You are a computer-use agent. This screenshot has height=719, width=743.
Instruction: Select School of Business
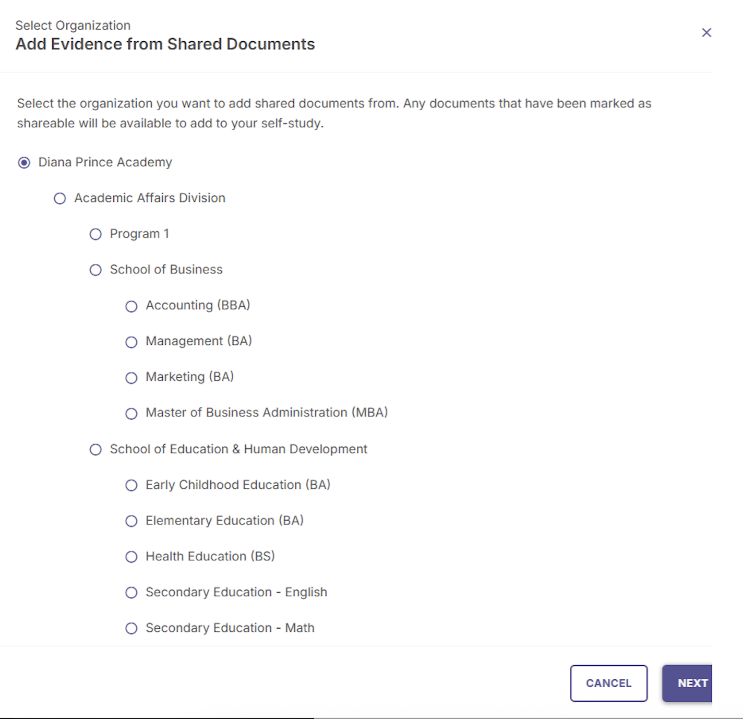pyautogui.click(x=95, y=270)
